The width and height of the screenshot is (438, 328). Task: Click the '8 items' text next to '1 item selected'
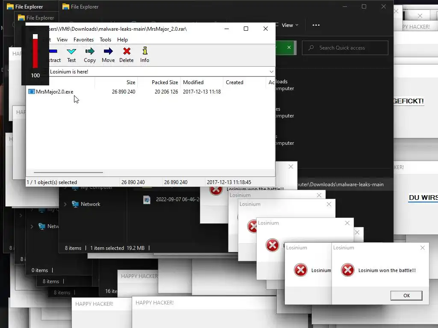pyautogui.click(x=73, y=248)
